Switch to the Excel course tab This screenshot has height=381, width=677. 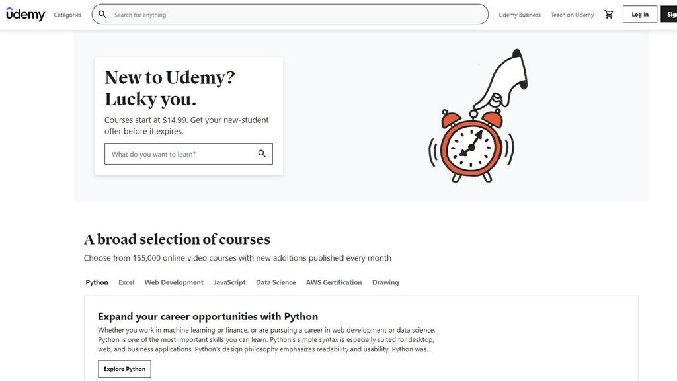(126, 282)
